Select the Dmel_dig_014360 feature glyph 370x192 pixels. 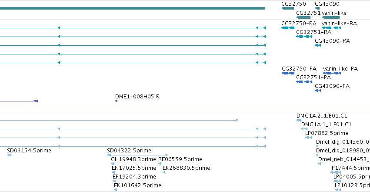(317, 146)
